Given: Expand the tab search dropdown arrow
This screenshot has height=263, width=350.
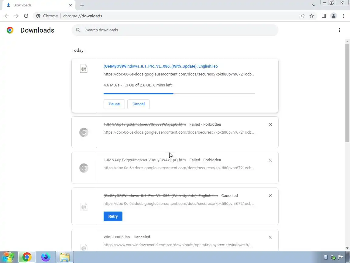Looking at the screenshot, I should coord(314,5).
